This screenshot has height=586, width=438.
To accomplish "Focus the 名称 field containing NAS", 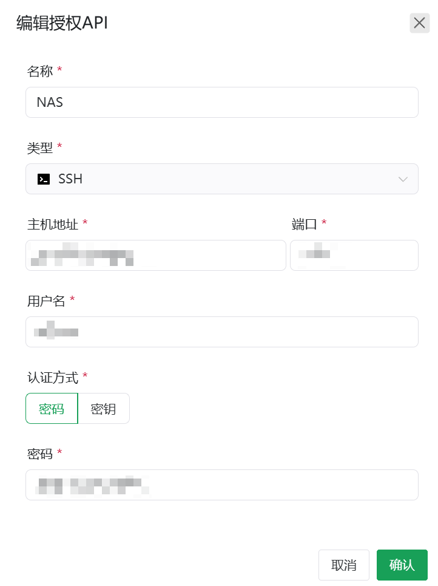I will pos(221,102).
